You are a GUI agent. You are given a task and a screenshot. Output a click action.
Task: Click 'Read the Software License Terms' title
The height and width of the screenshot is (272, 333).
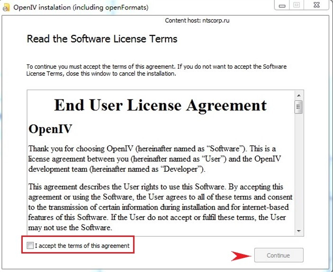click(102, 39)
